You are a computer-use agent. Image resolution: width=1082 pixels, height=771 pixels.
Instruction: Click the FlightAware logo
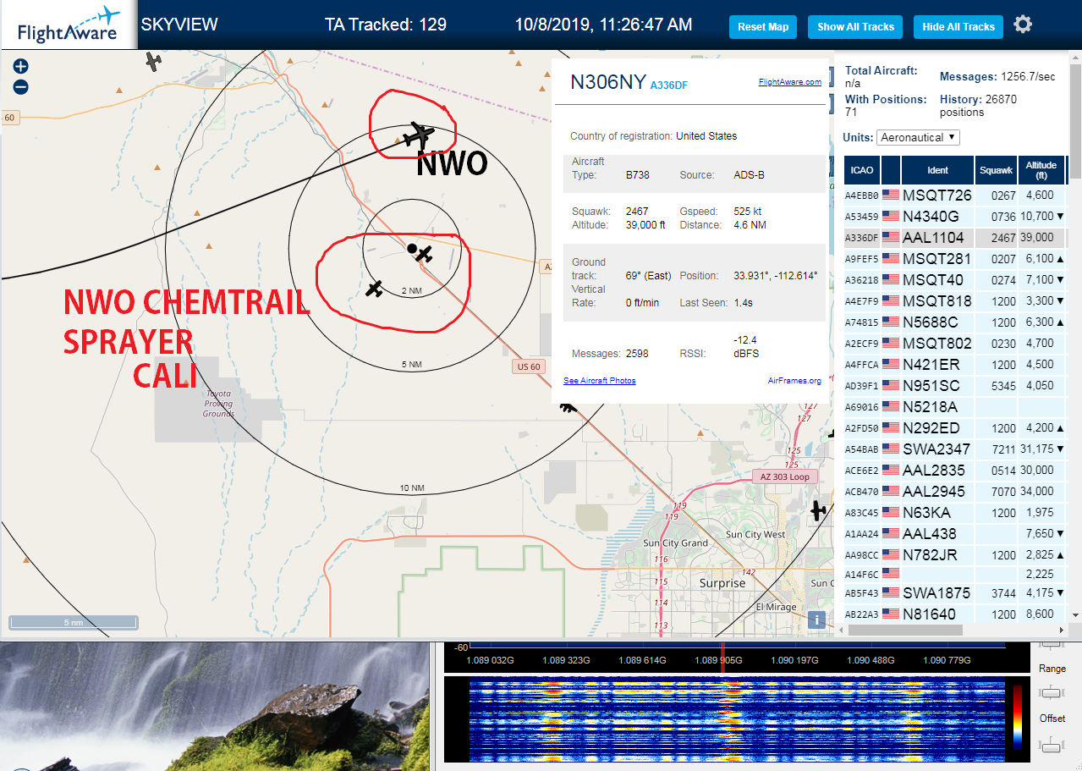point(69,25)
